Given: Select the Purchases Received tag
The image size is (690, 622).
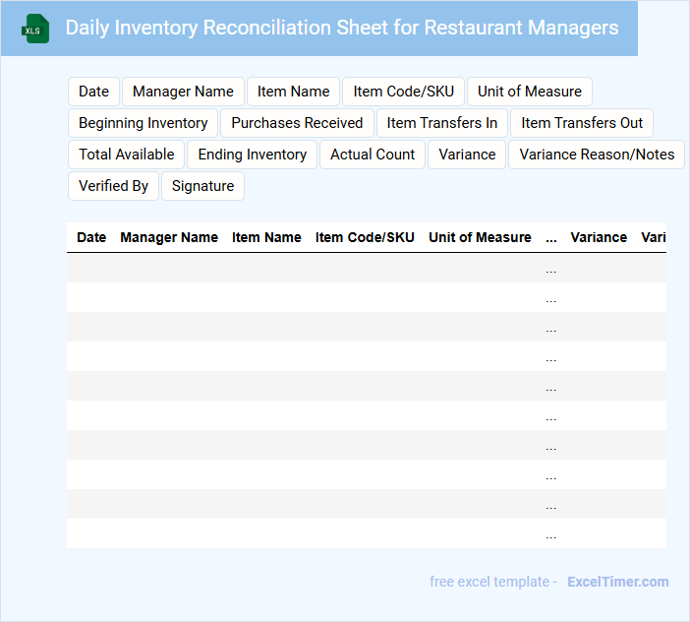Looking at the screenshot, I should tap(297, 123).
